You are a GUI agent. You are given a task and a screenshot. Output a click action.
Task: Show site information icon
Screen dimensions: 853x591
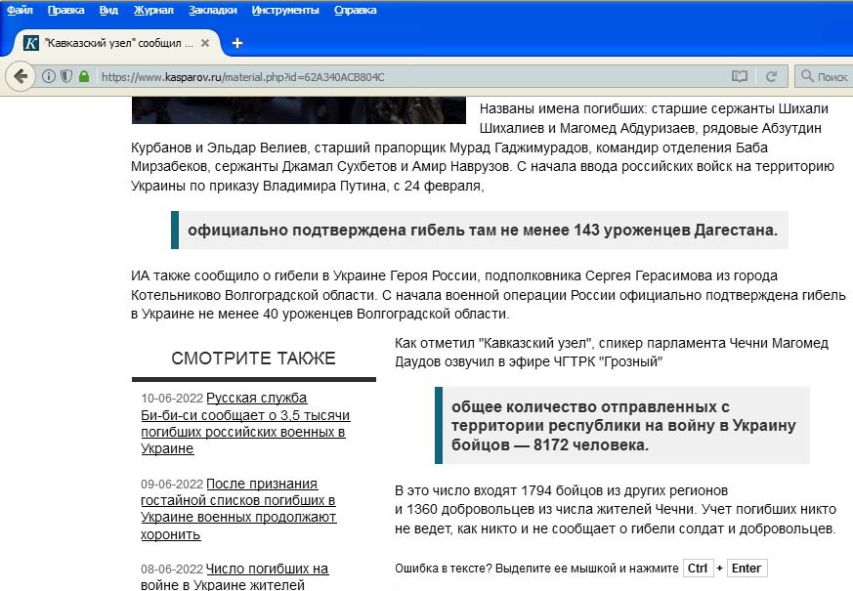(x=49, y=76)
